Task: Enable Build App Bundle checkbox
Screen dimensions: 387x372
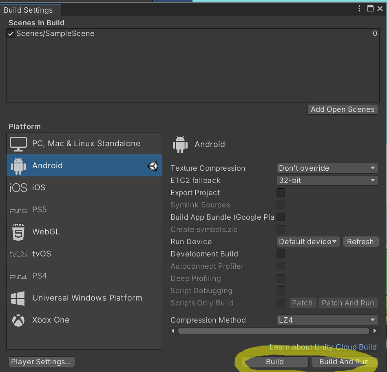Action: [x=281, y=217]
